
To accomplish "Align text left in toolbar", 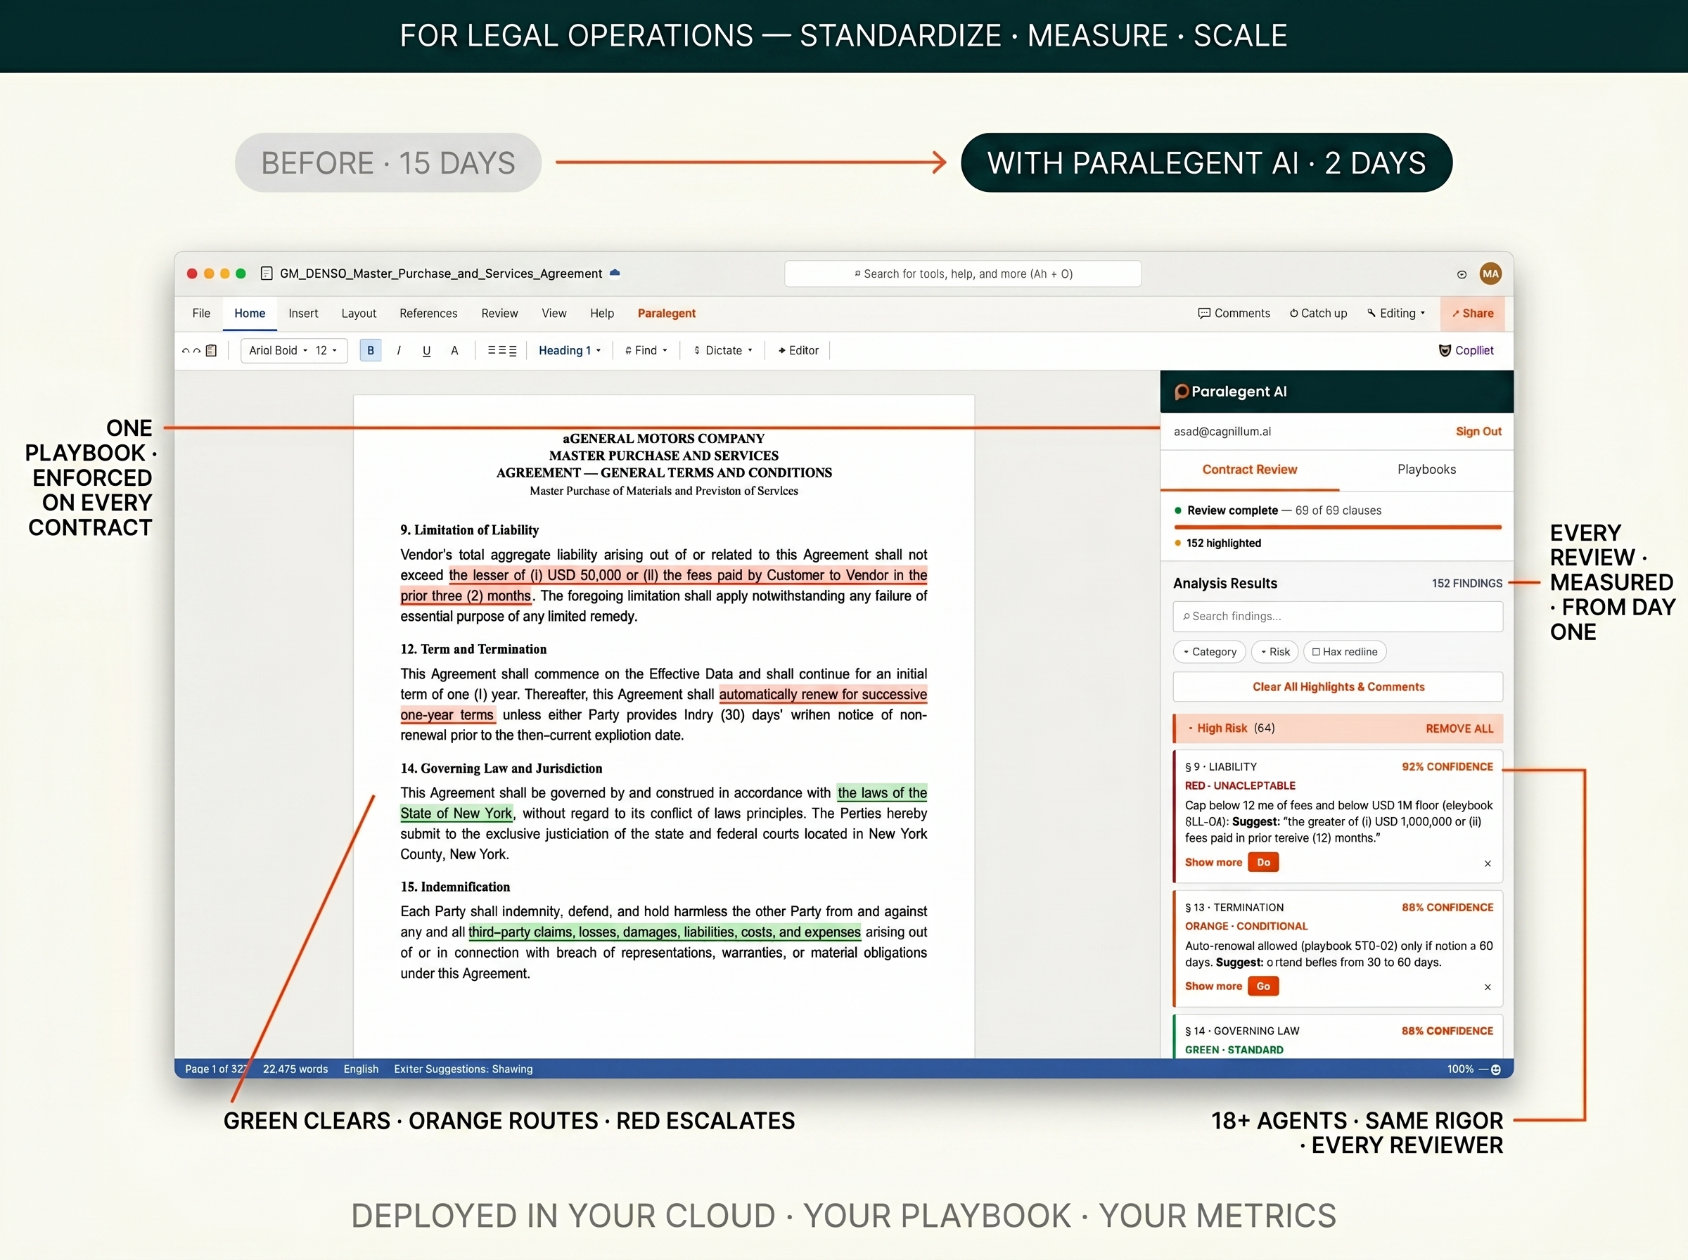I will coord(492,351).
